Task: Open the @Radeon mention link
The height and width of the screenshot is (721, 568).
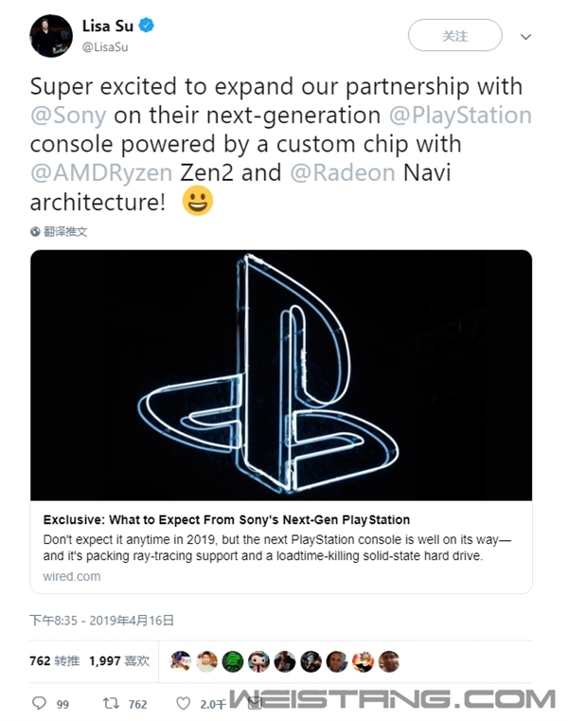Action: (x=343, y=172)
